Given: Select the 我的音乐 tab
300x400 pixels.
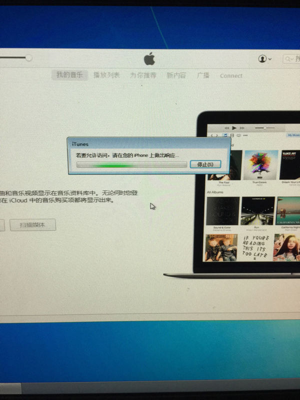Looking at the screenshot, I should [x=69, y=75].
